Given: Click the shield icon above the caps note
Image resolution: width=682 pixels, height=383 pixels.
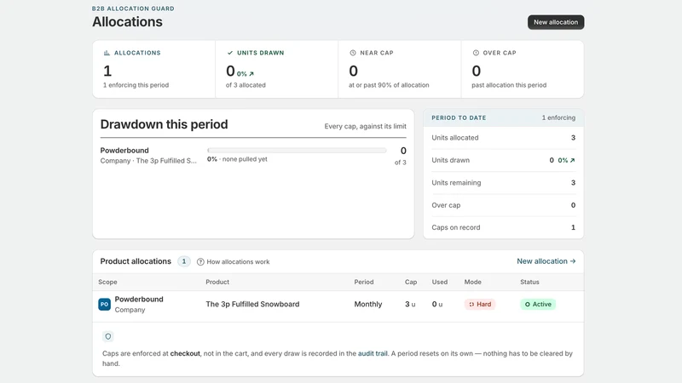Looking at the screenshot, I should click(x=108, y=336).
